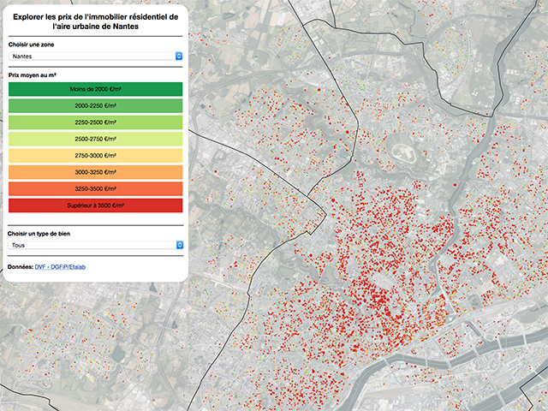Click the Supérieur à 3500 €/m² red swatch
Screen dimensions: 548x411
coord(94,205)
